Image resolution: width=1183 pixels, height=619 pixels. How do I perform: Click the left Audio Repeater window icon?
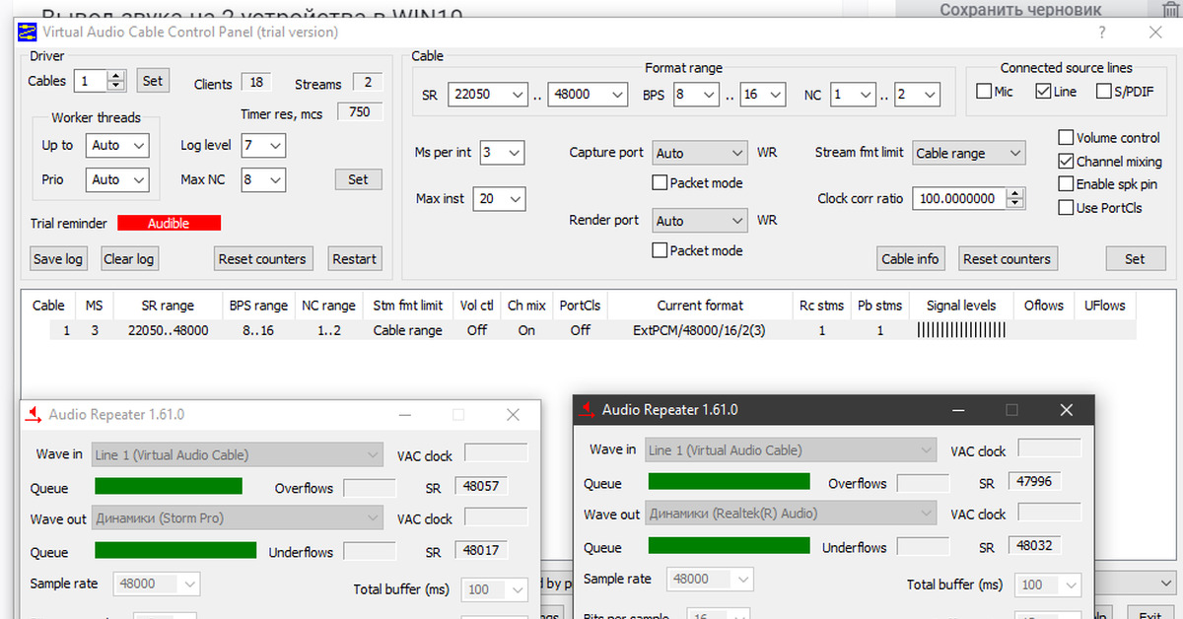pyautogui.click(x=35, y=414)
